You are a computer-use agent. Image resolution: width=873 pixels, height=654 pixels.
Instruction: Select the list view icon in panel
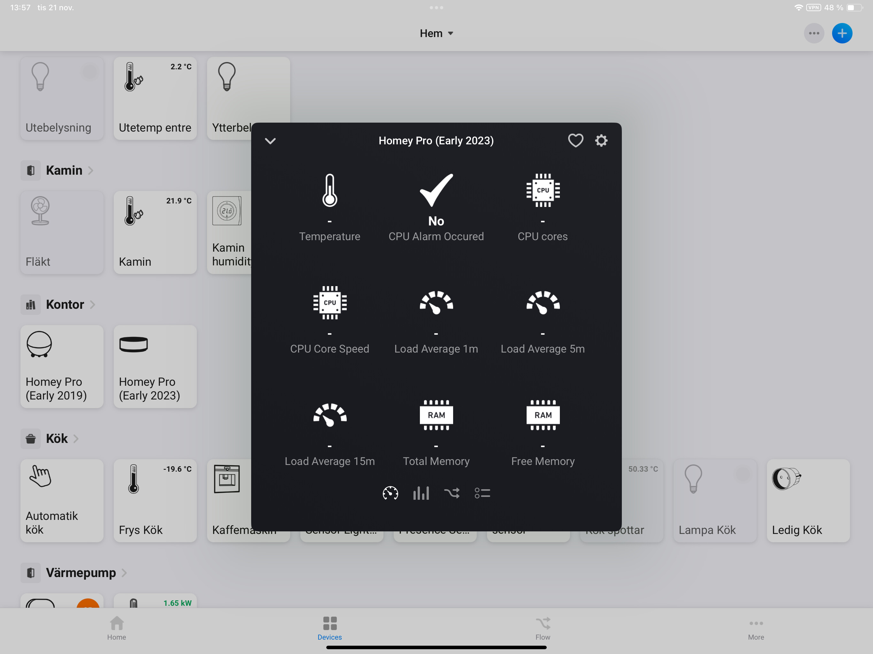pyautogui.click(x=482, y=493)
